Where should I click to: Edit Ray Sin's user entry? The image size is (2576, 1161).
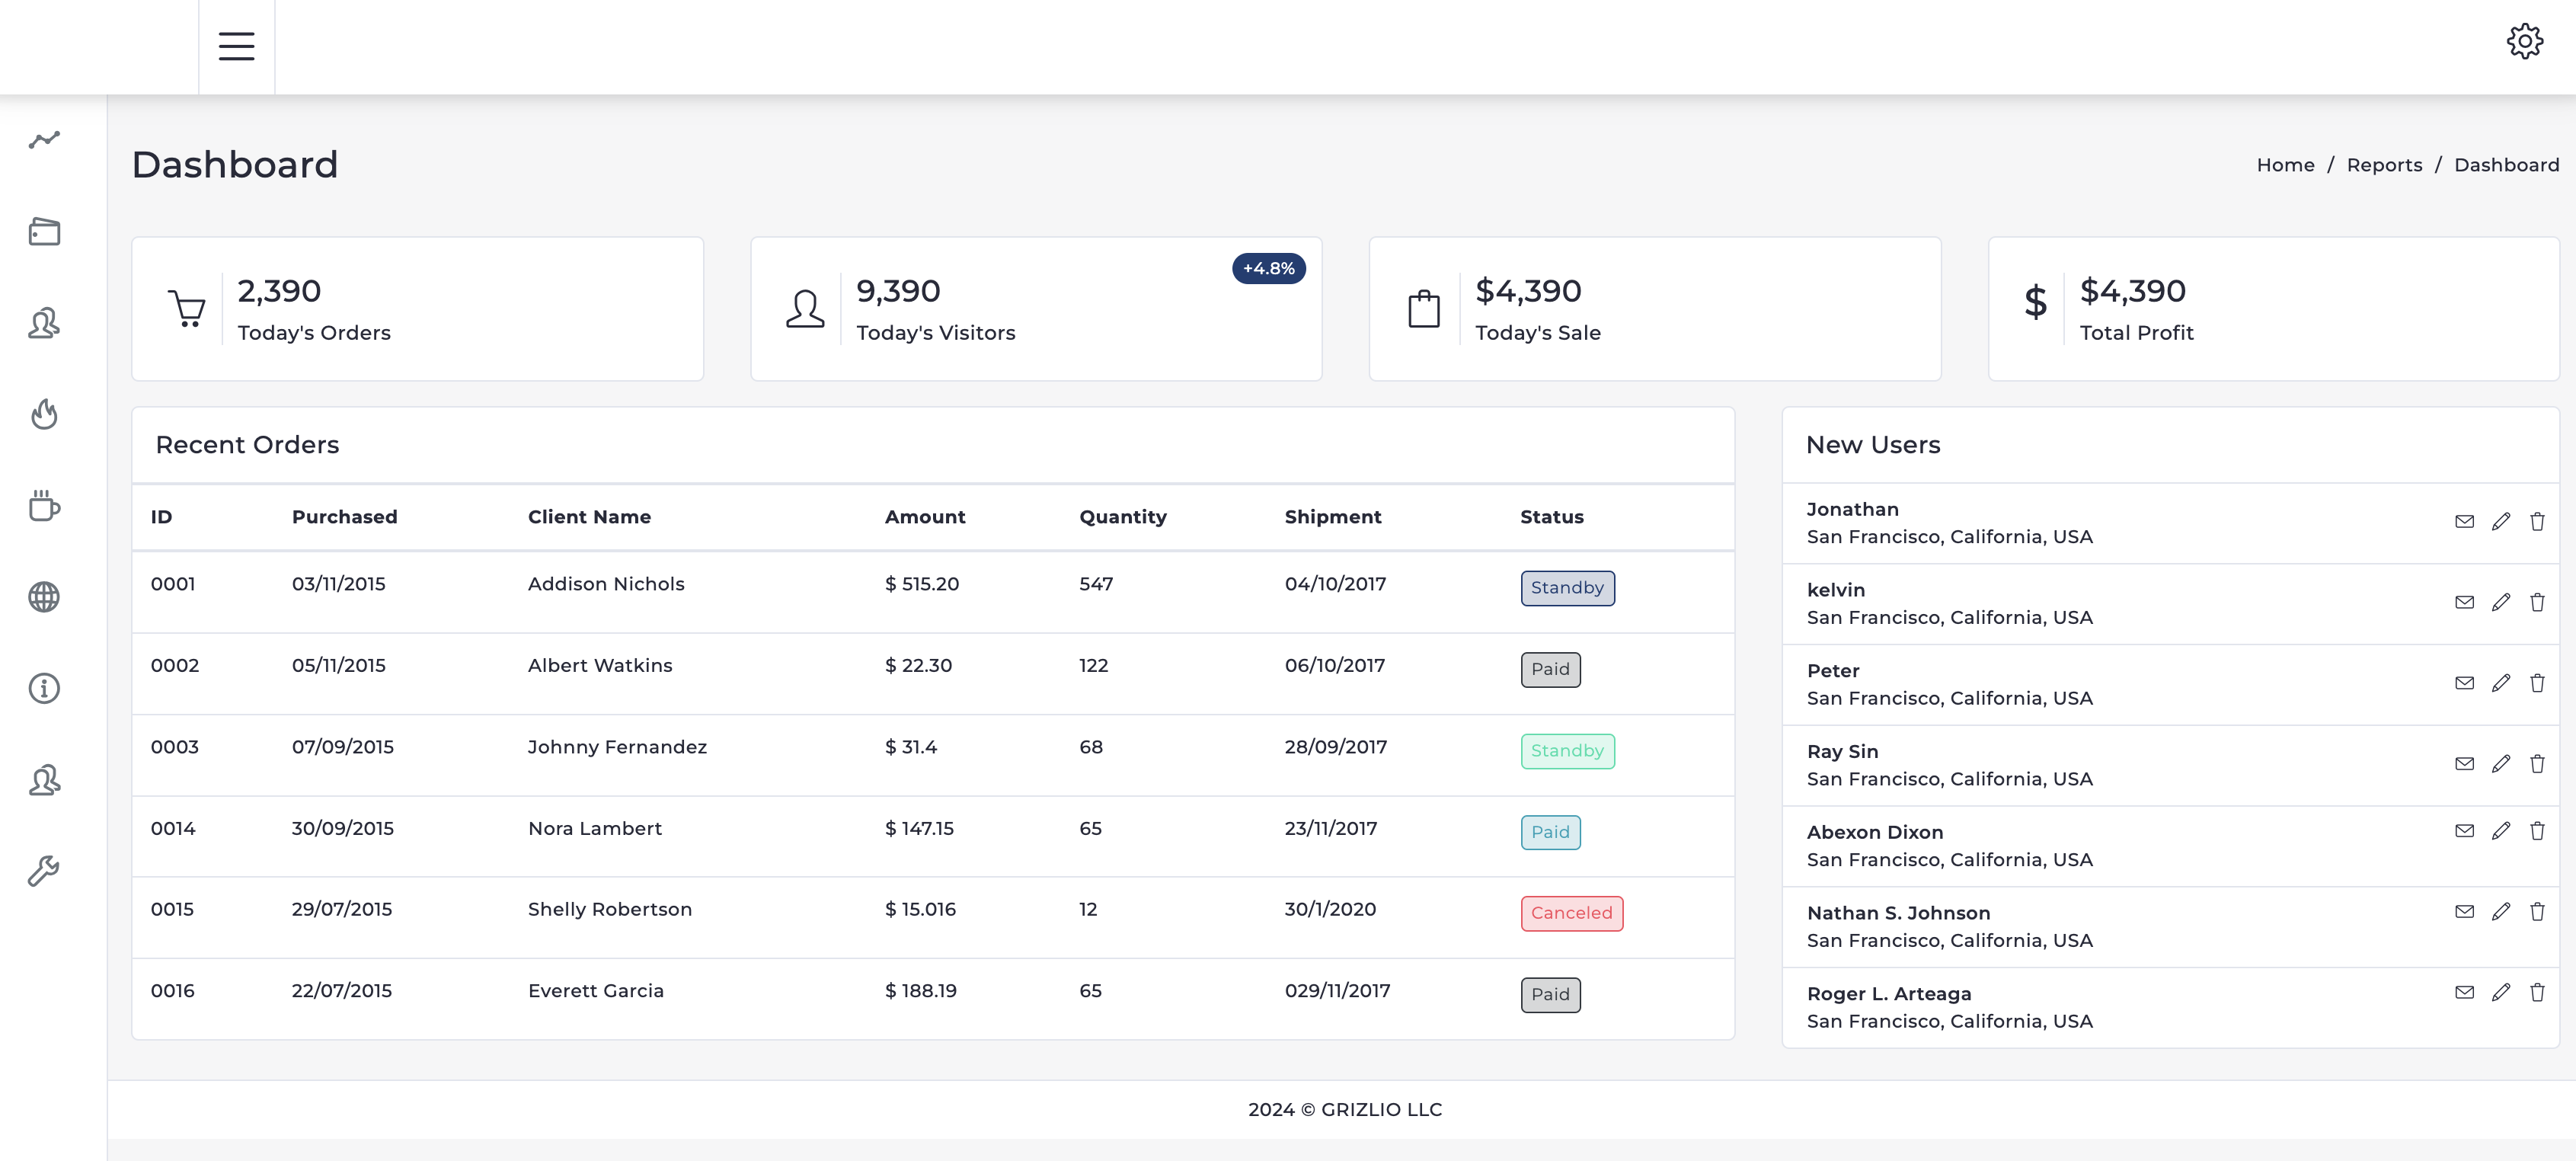[2501, 764]
